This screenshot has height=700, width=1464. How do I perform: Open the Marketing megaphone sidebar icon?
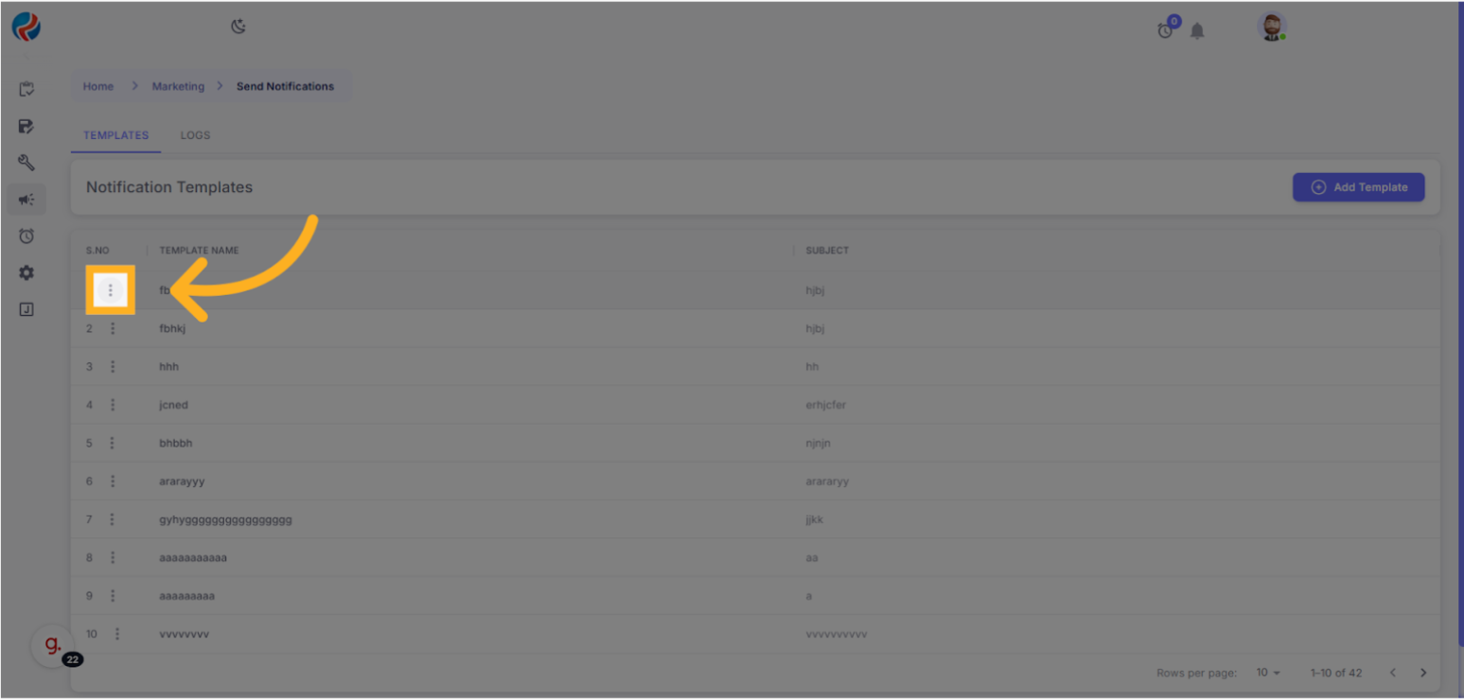coord(26,199)
